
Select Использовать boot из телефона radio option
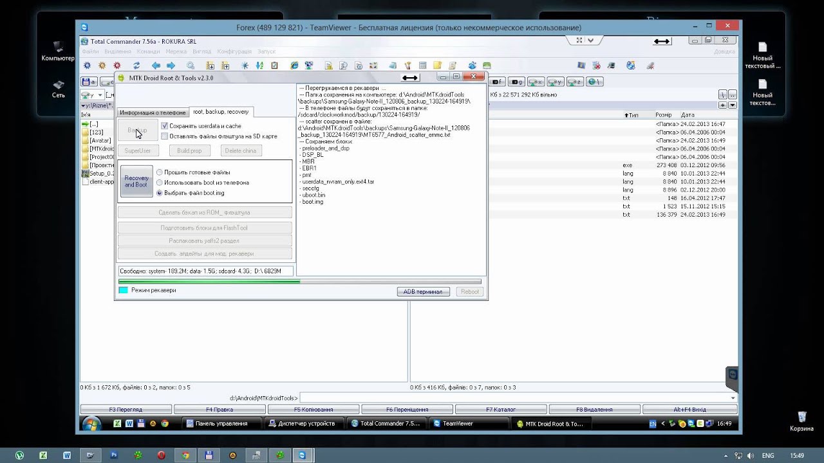point(160,183)
